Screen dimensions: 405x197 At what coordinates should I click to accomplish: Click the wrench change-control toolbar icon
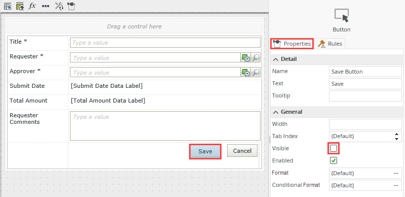pyautogui.click(x=59, y=6)
